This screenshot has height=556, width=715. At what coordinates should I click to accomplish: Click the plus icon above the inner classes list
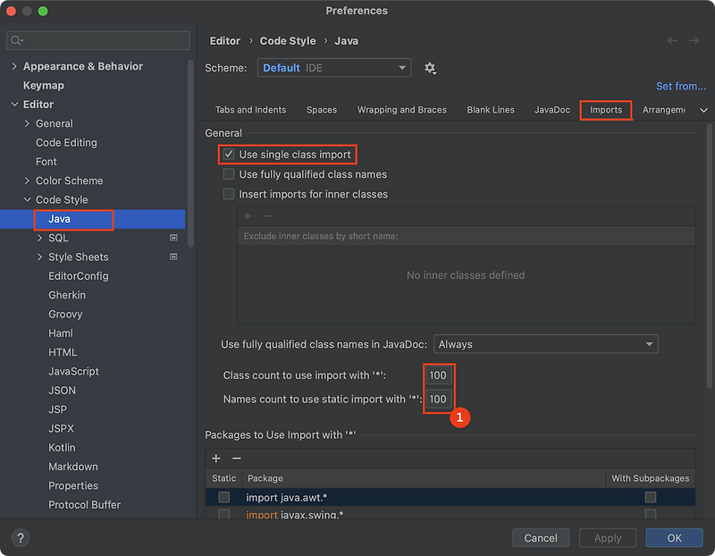tap(247, 215)
